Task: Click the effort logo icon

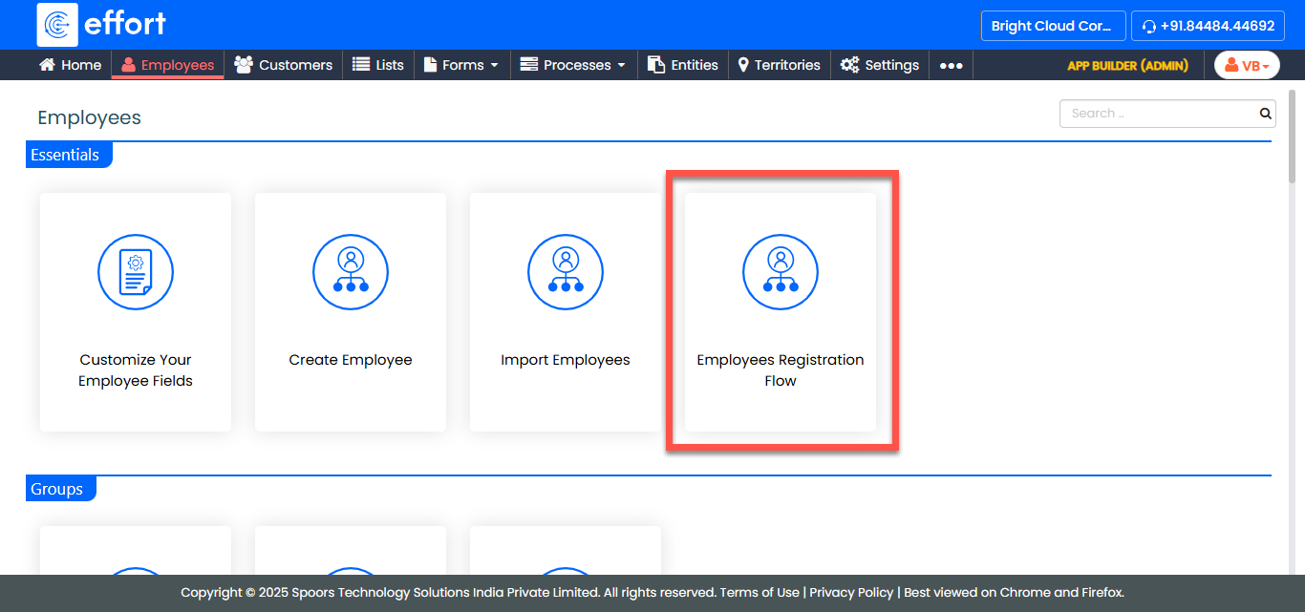Action: click(x=57, y=25)
